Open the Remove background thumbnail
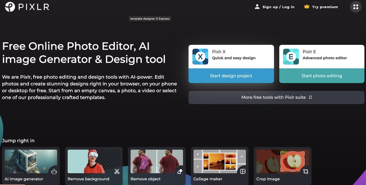This screenshot has height=185, width=366. [x=94, y=161]
